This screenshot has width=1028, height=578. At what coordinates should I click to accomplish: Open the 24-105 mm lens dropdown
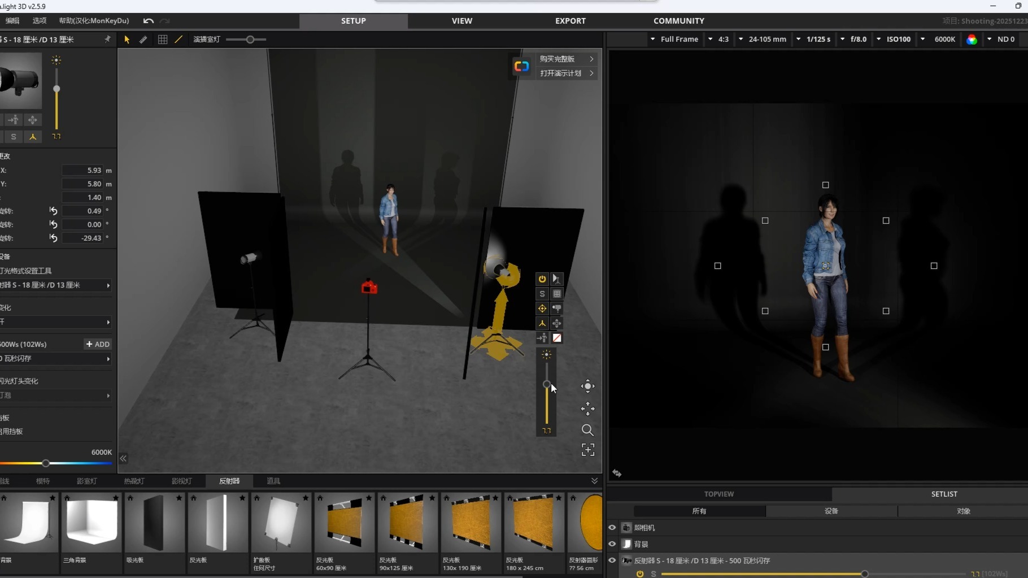(762, 40)
